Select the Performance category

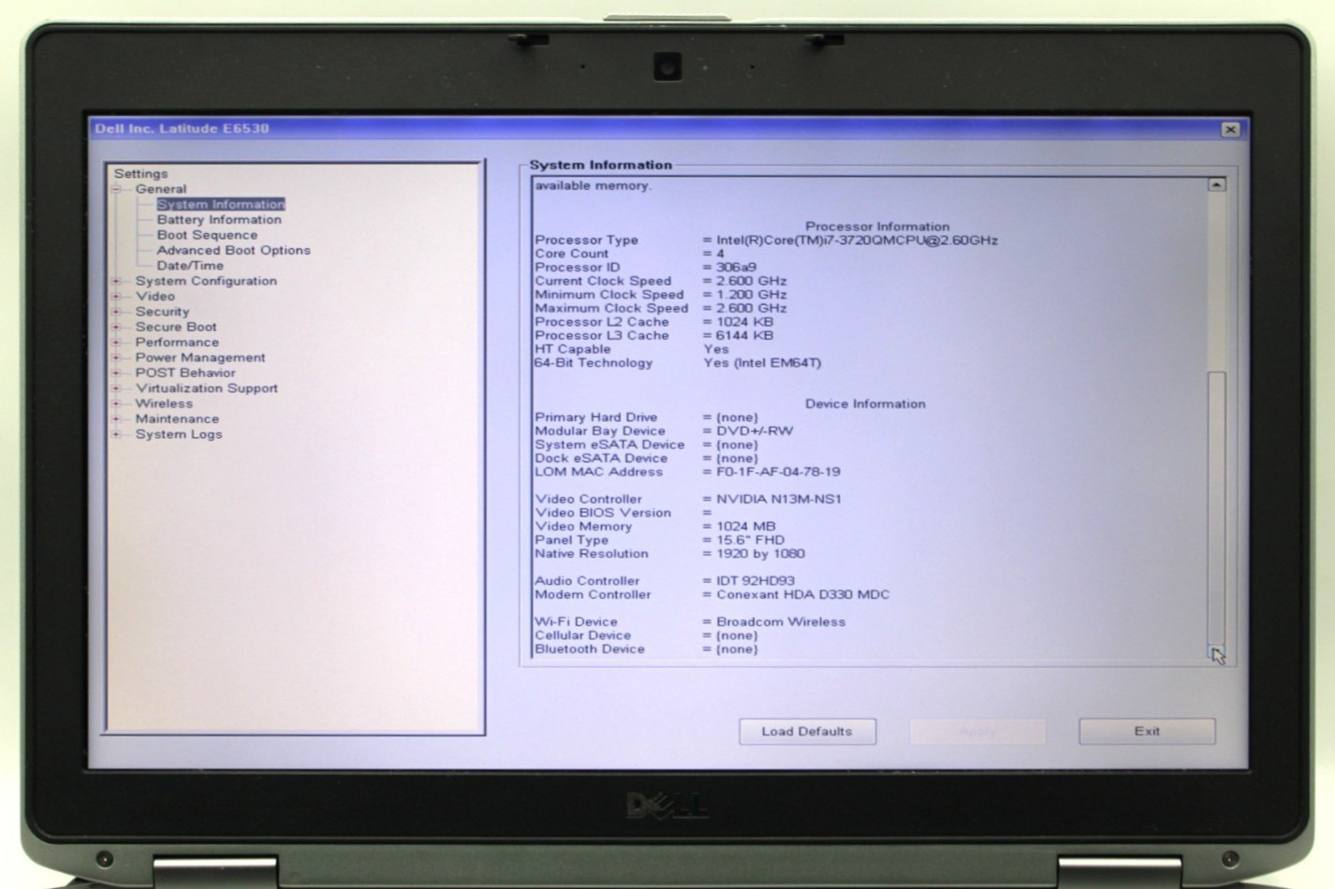pos(177,342)
